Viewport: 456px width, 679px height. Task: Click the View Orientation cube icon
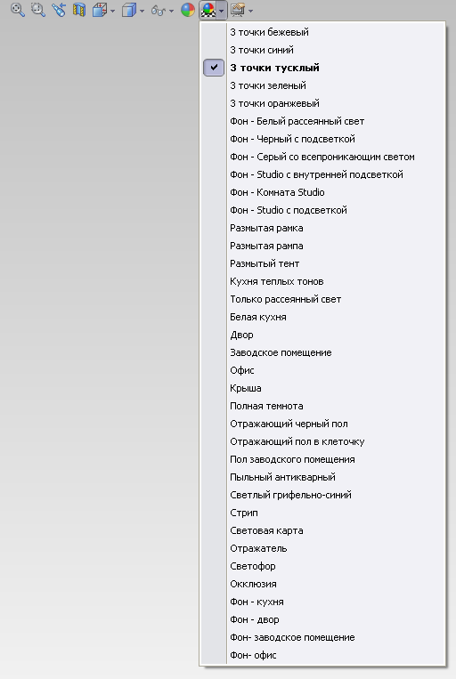(x=100, y=10)
